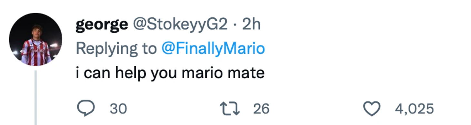The height and width of the screenshot is (125, 471).
Task: Click the reply speech bubble icon
Action: pyautogui.click(x=85, y=109)
